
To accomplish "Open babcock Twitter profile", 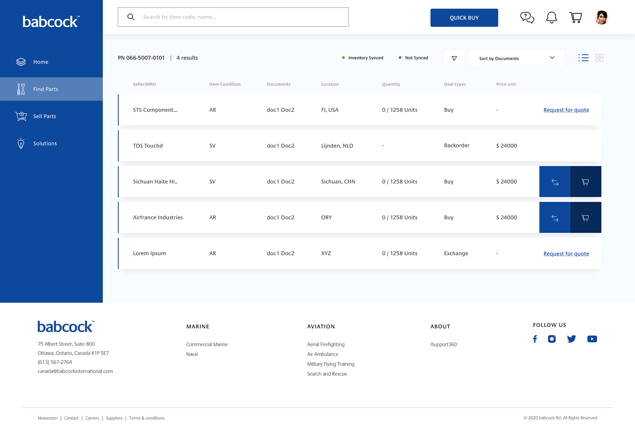I will [x=571, y=339].
